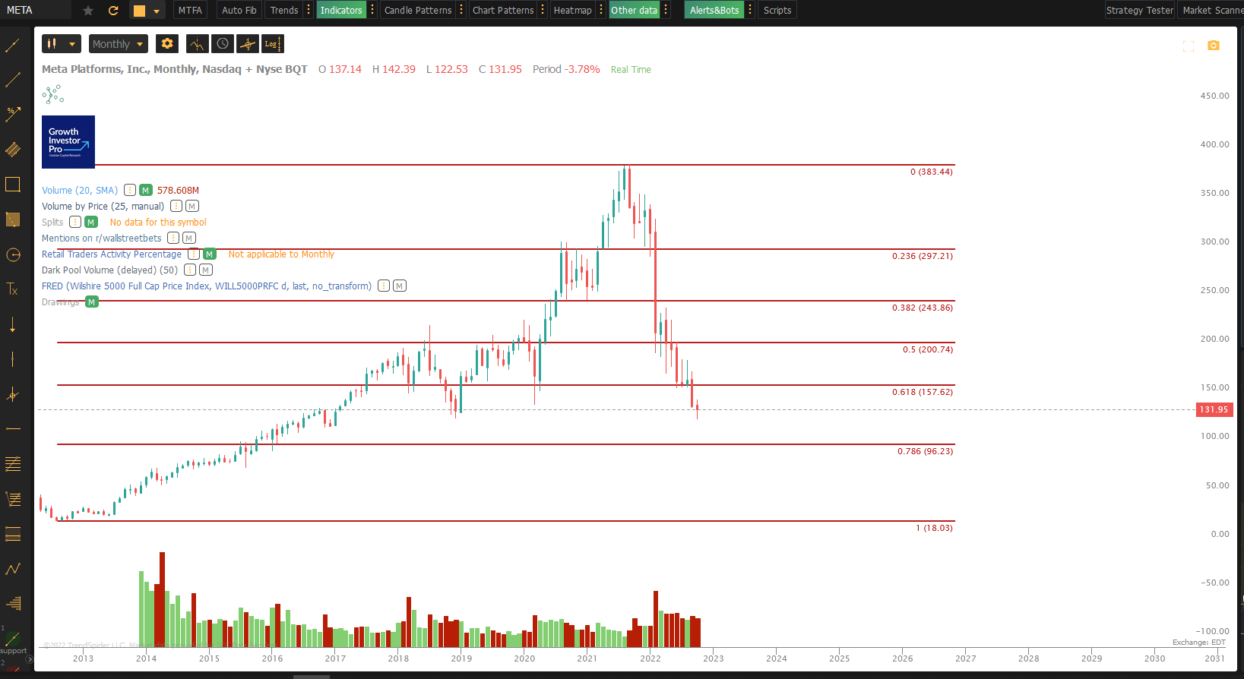Screen dimensions: 1244x679
Task: Click the refresh chart icon
Action: click(113, 11)
